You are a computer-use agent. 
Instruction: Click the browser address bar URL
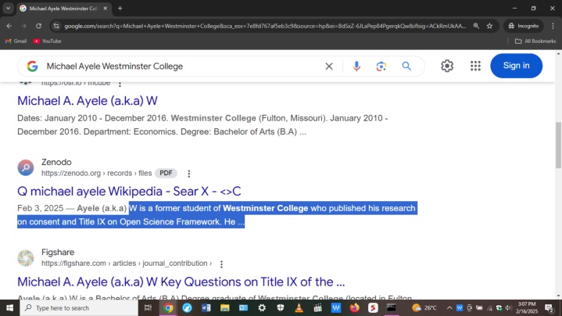265,26
